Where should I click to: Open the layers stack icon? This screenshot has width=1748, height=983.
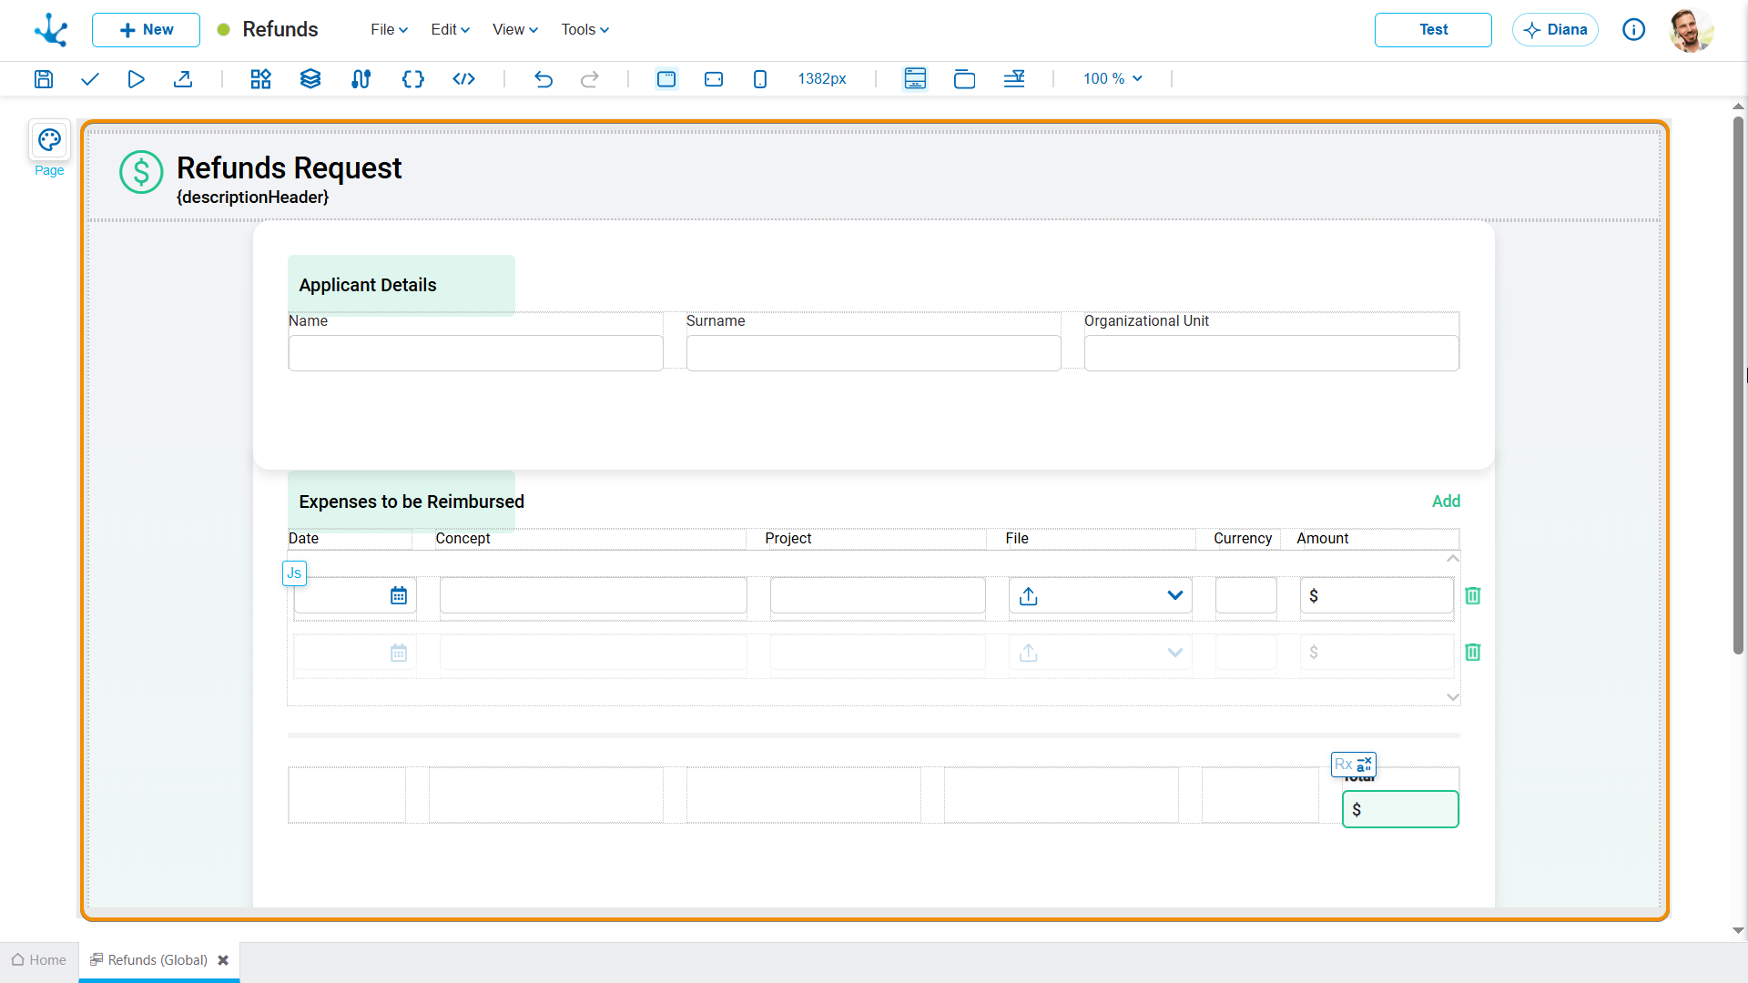(310, 79)
